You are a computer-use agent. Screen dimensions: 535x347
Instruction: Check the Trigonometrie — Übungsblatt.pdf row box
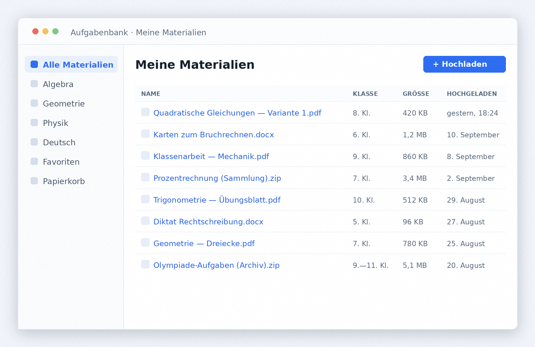(x=145, y=199)
